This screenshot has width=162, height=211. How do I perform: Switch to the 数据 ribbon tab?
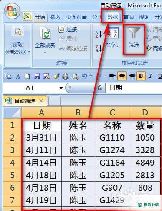coord(113,17)
